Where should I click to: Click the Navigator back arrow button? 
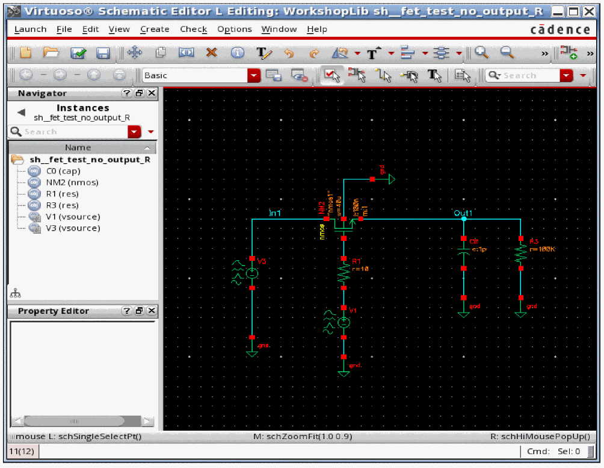(21, 113)
